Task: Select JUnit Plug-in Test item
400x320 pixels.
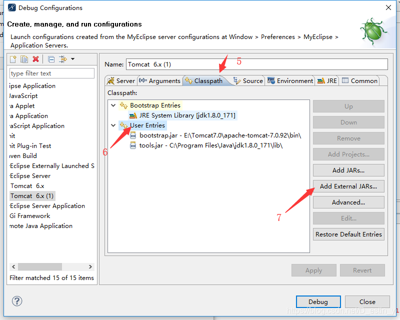Action: tap(30, 146)
